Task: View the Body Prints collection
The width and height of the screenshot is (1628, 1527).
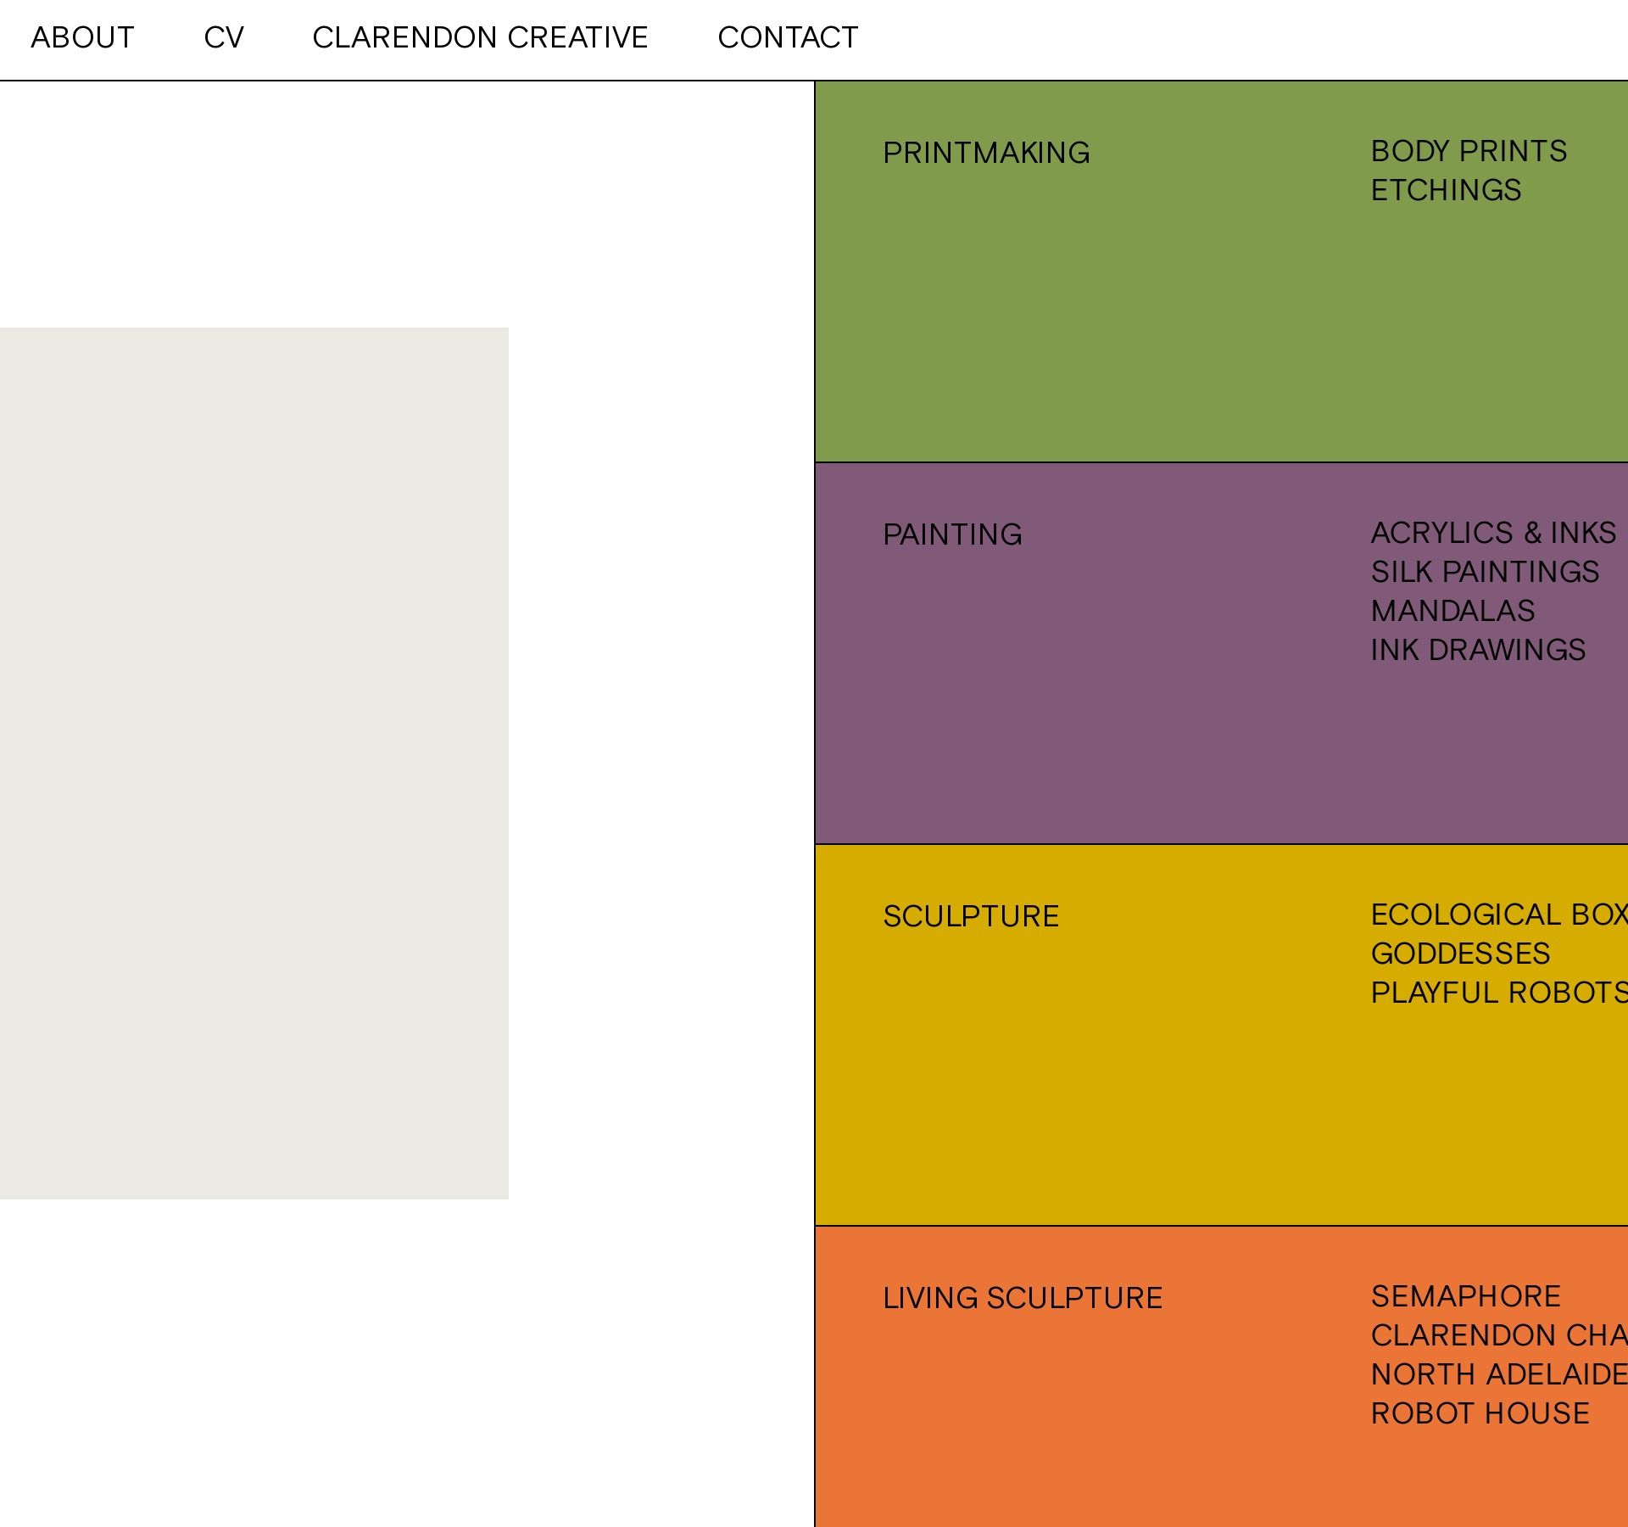Action: tap(1469, 151)
